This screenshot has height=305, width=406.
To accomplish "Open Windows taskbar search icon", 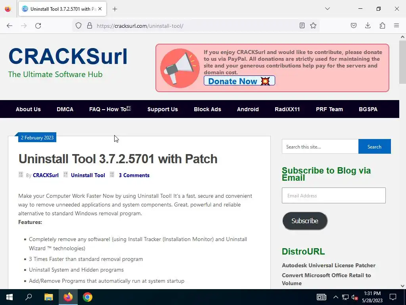I will pyautogui.click(x=29, y=297).
